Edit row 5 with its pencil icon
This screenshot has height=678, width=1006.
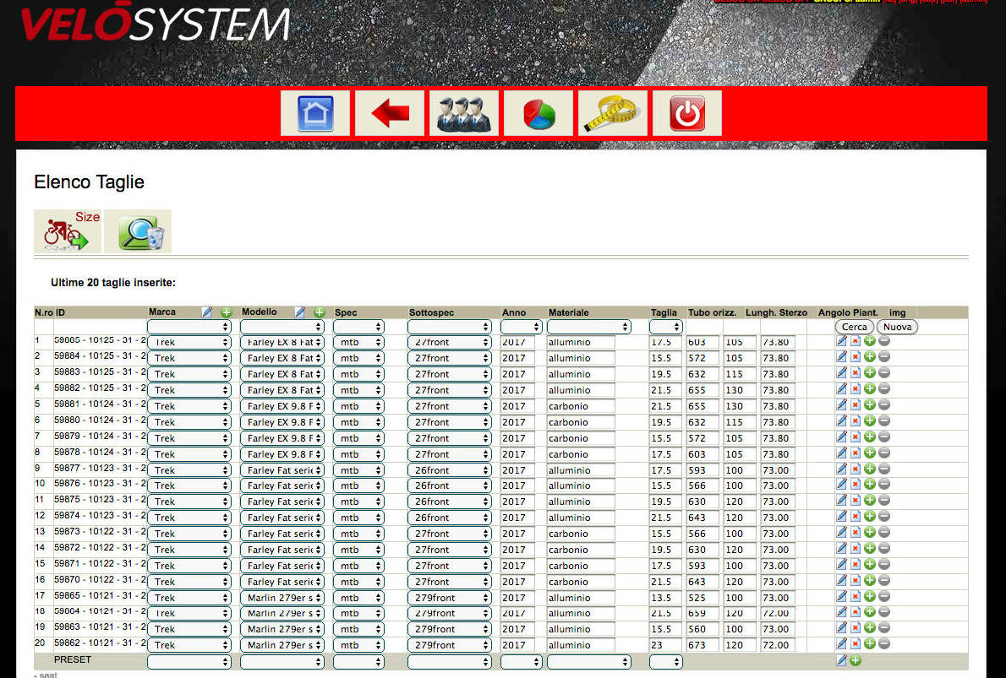pos(841,404)
